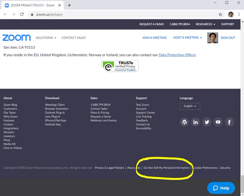Expand the Solutions dropdown
The height and width of the screenshot is (196, 244).
(46, 38)
